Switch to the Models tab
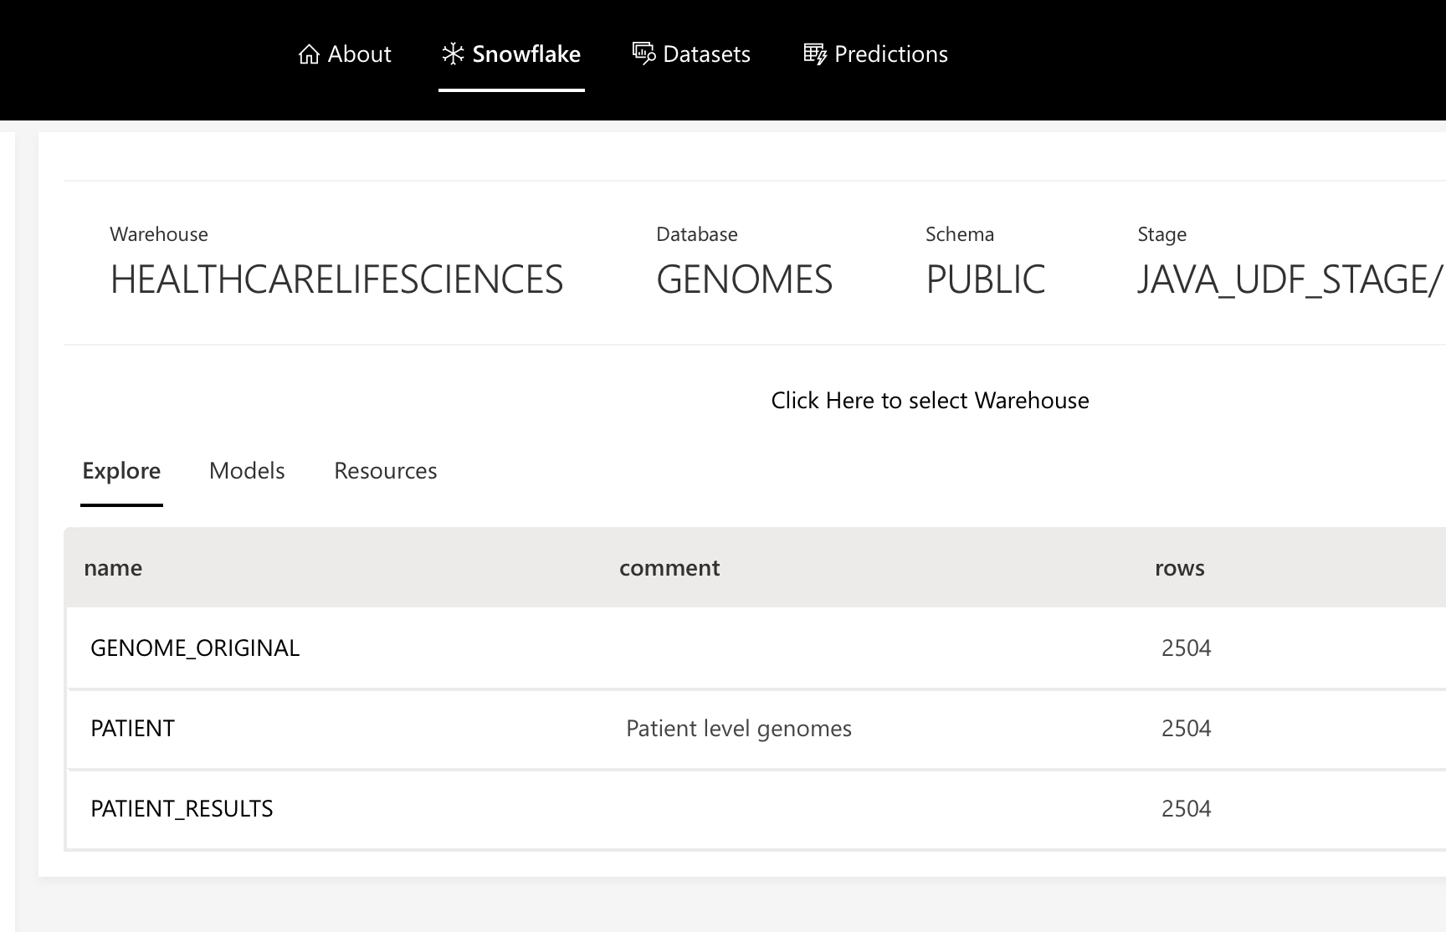1446x932 pixels. tap(247, 471)
